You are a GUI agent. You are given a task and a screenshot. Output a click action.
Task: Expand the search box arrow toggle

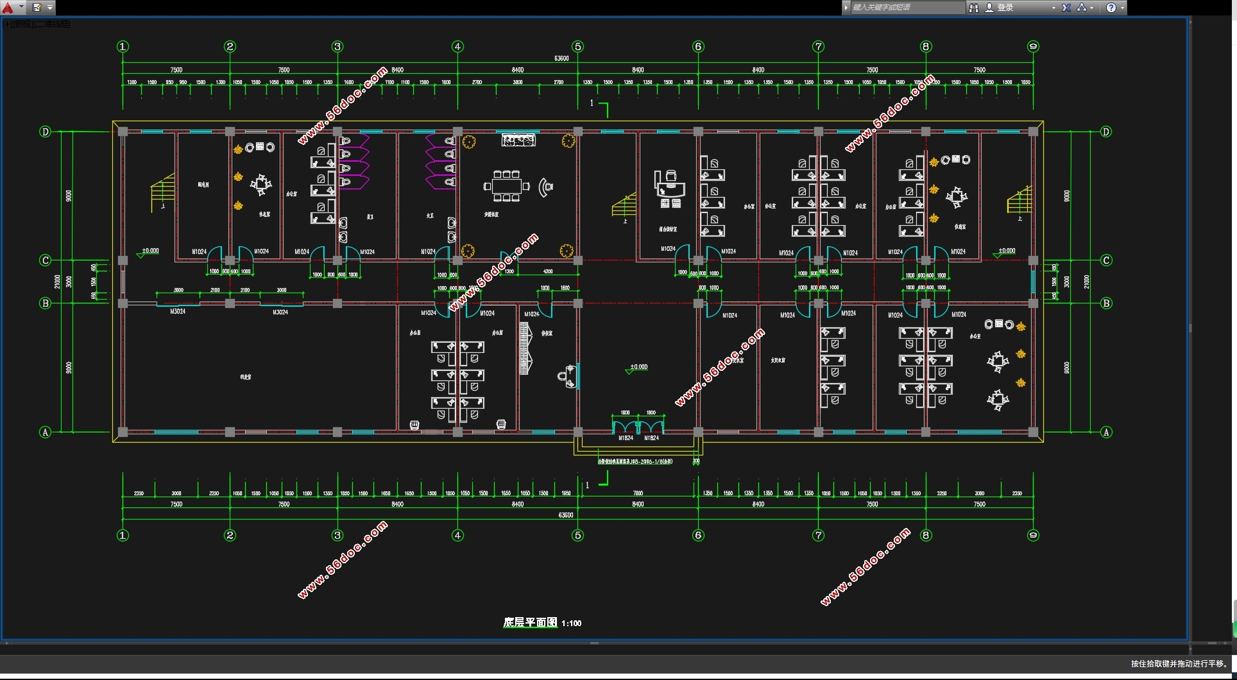[x=846, y=8]
